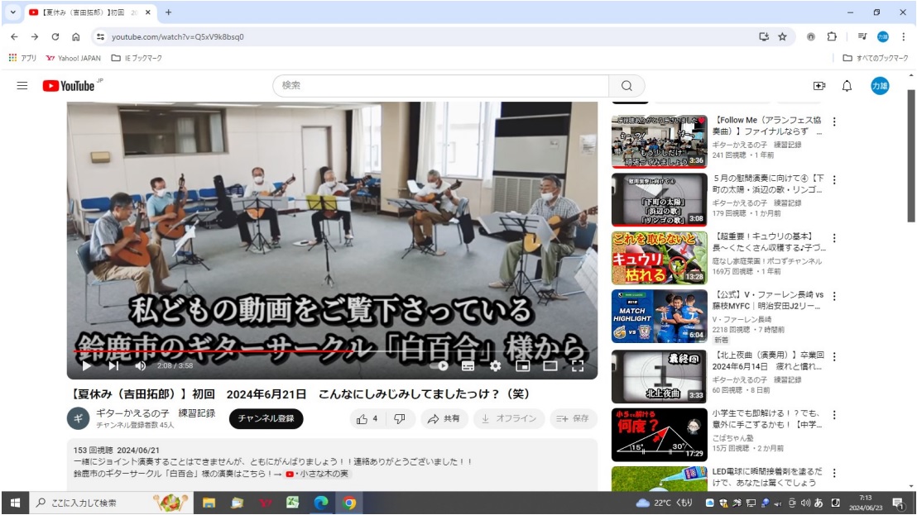Skip to the next video
This screenshot has width=917, height=515.
coord(113,365)
